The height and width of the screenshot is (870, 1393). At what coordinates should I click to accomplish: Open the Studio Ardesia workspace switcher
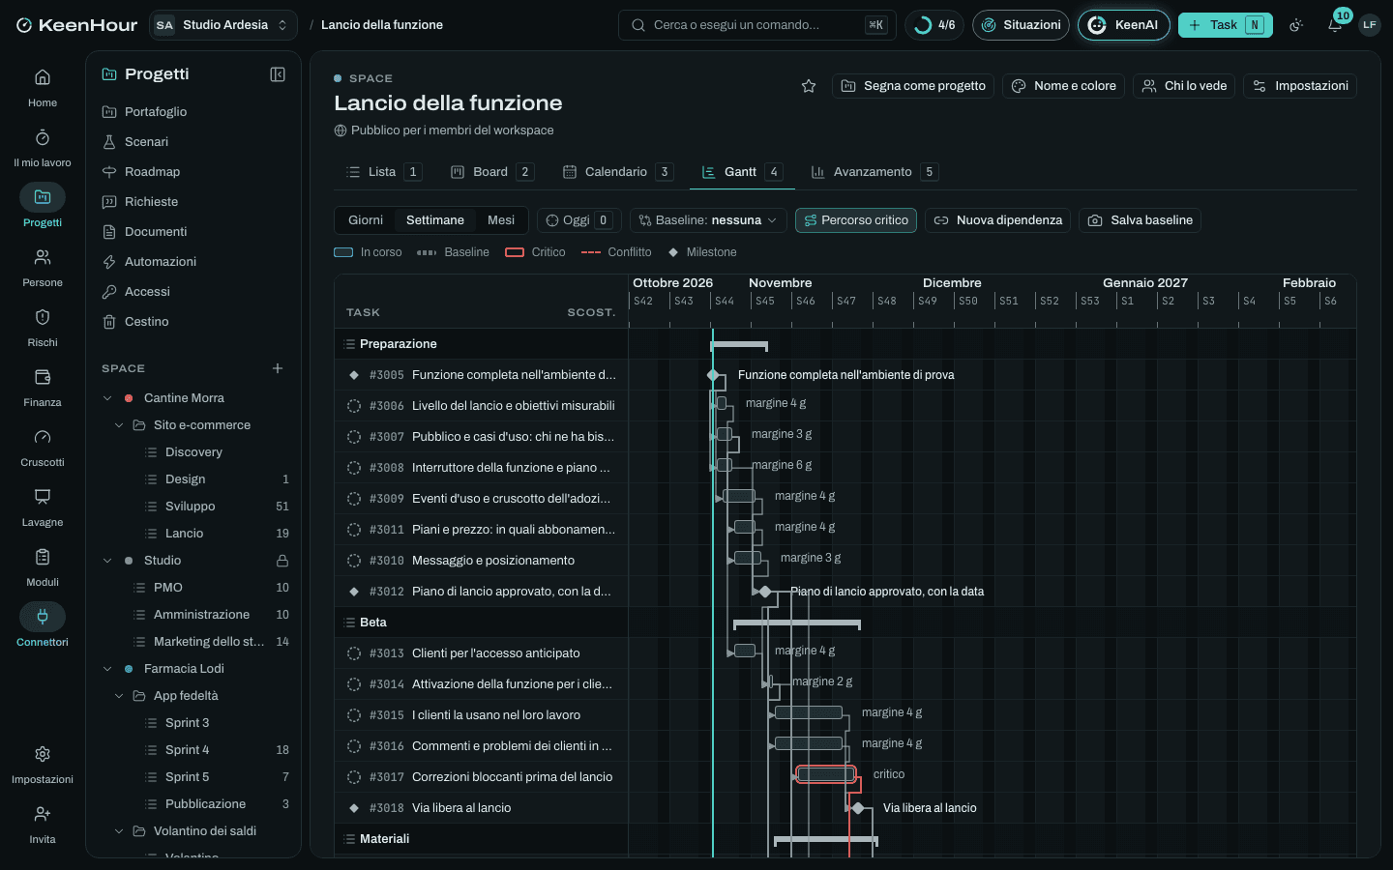(223, 25)
